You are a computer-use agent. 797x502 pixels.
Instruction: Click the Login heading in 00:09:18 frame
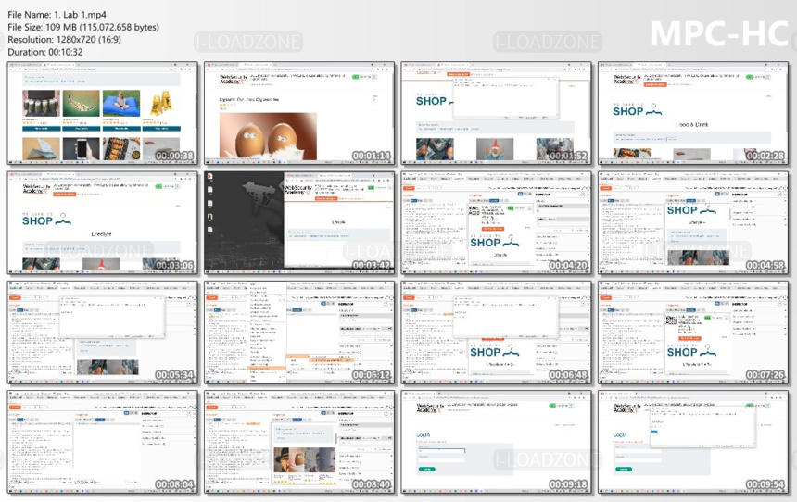pyautogui.click(x=423, y=435)
